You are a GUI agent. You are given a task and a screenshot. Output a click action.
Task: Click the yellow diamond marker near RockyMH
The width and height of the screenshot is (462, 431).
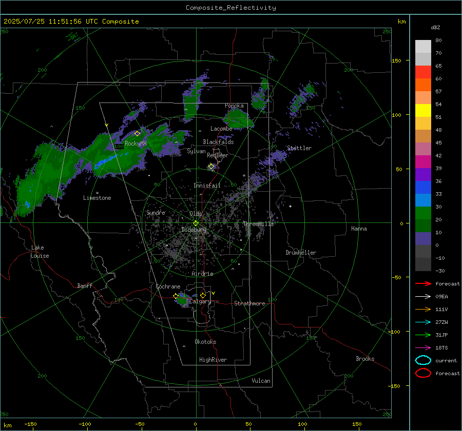(x=137, y=134)
